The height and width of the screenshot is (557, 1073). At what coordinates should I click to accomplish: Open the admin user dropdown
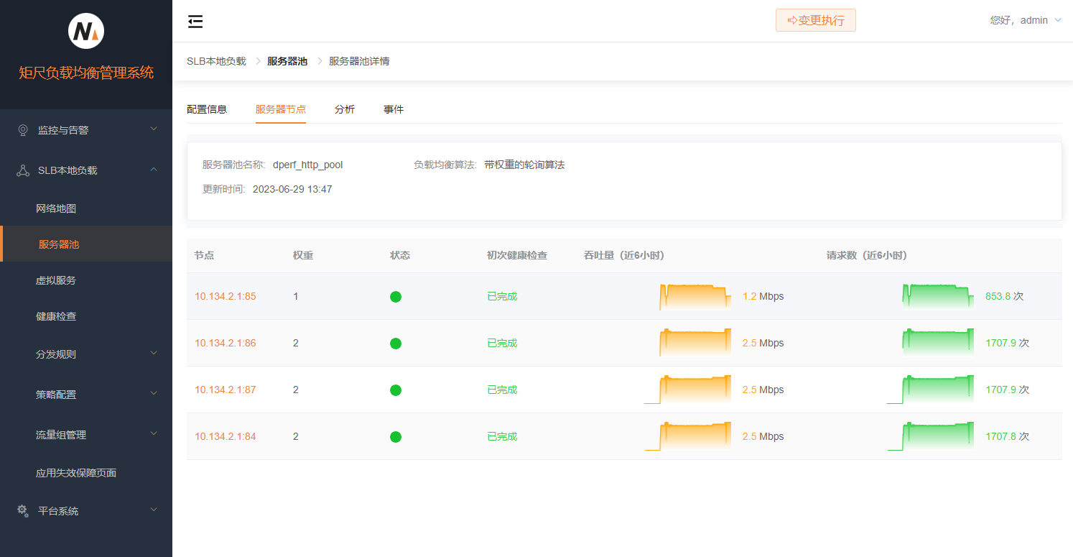pos(1026,20)
